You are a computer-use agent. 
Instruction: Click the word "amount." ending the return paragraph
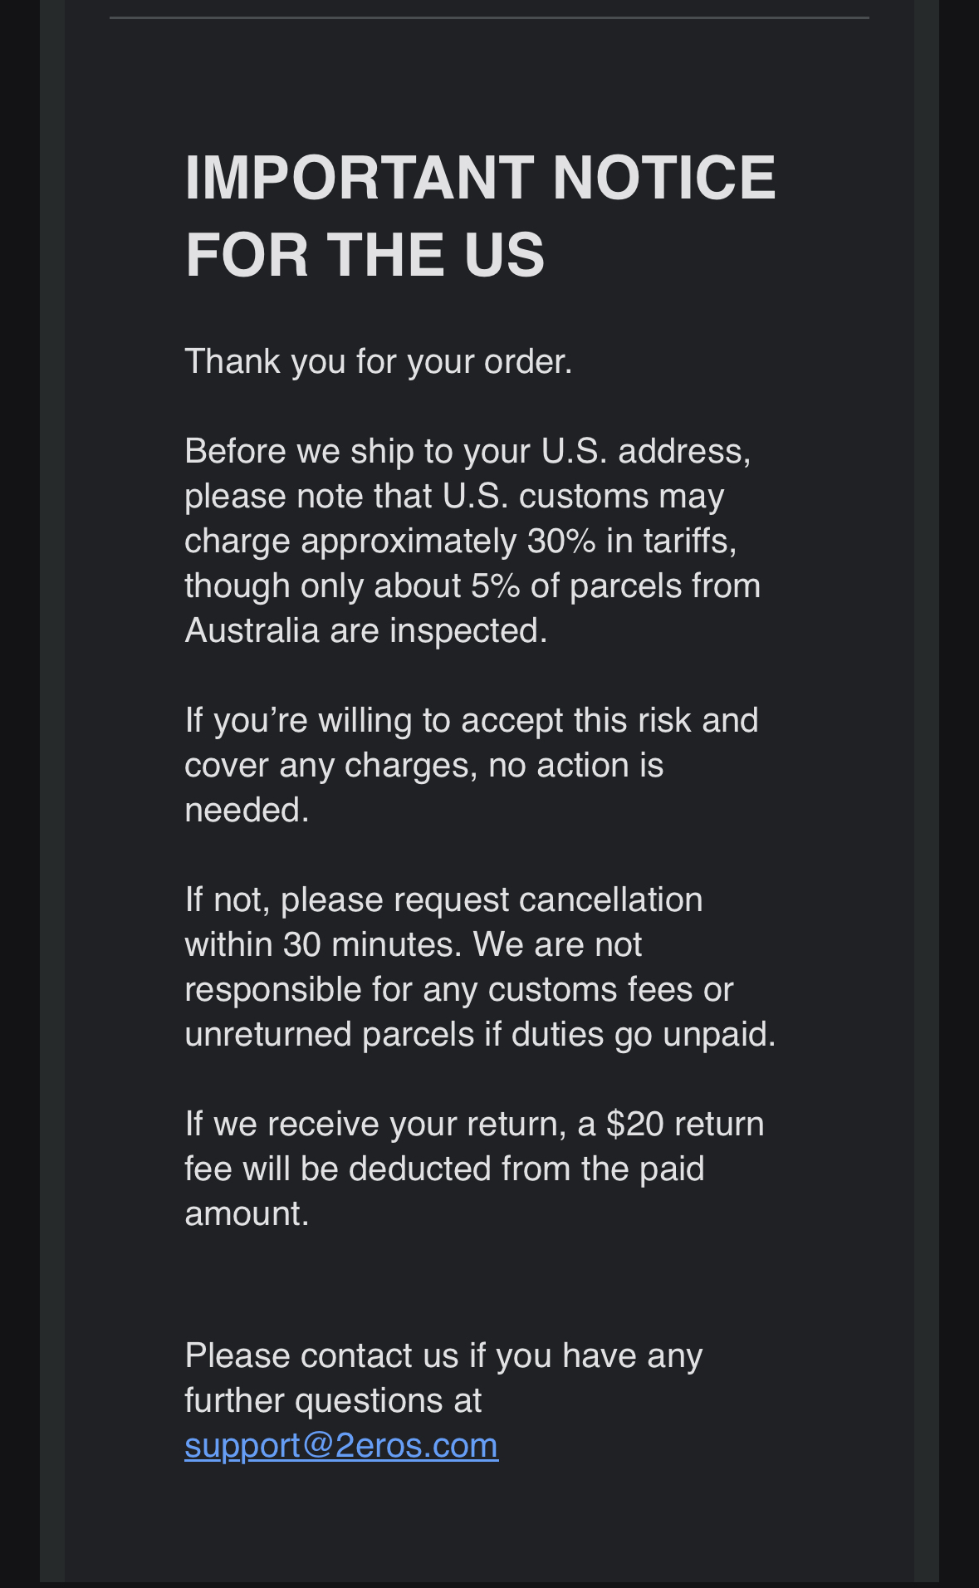247,1214
